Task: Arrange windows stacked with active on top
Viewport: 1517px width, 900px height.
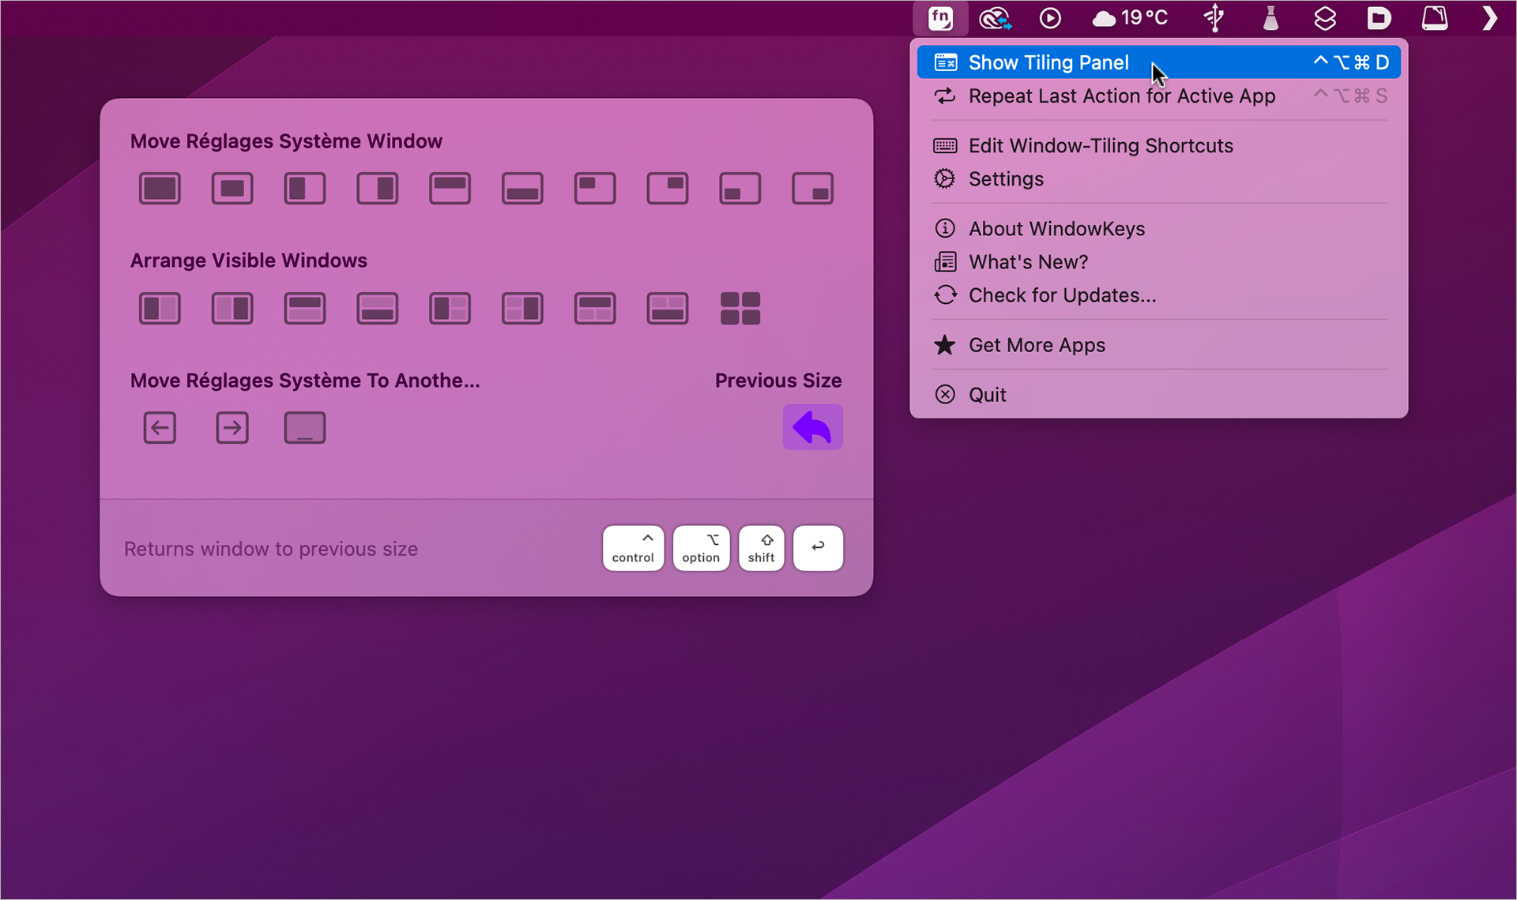Action: point(305,309)
